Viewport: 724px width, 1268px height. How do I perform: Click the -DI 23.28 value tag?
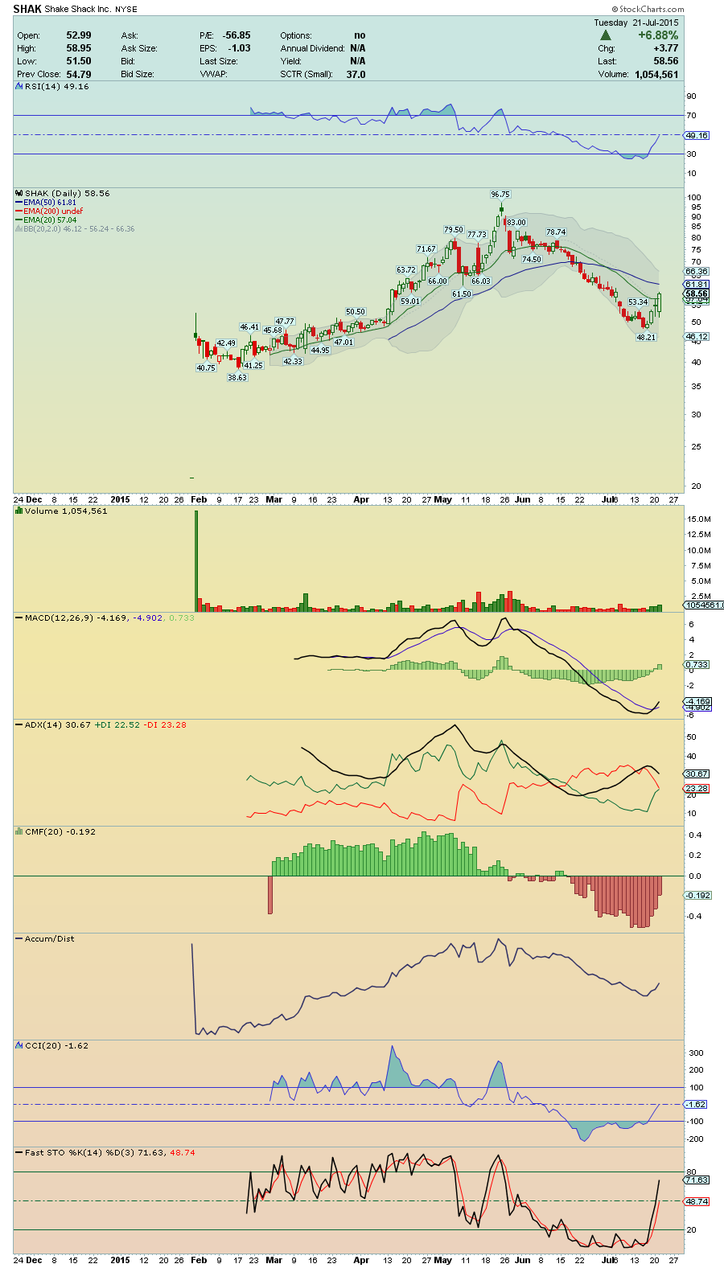[x=697, y=789]
